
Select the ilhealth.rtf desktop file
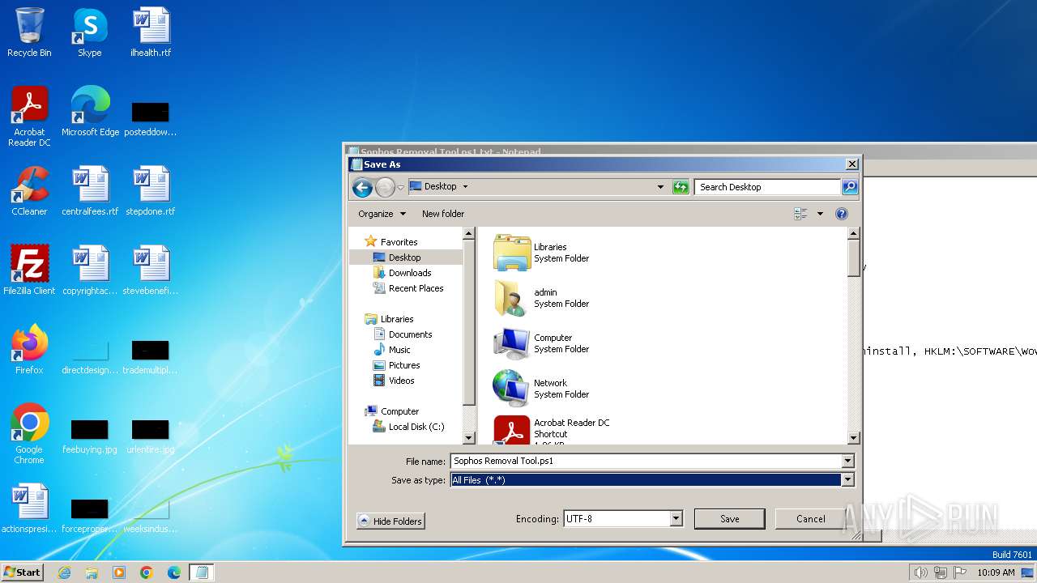[151, 32]
